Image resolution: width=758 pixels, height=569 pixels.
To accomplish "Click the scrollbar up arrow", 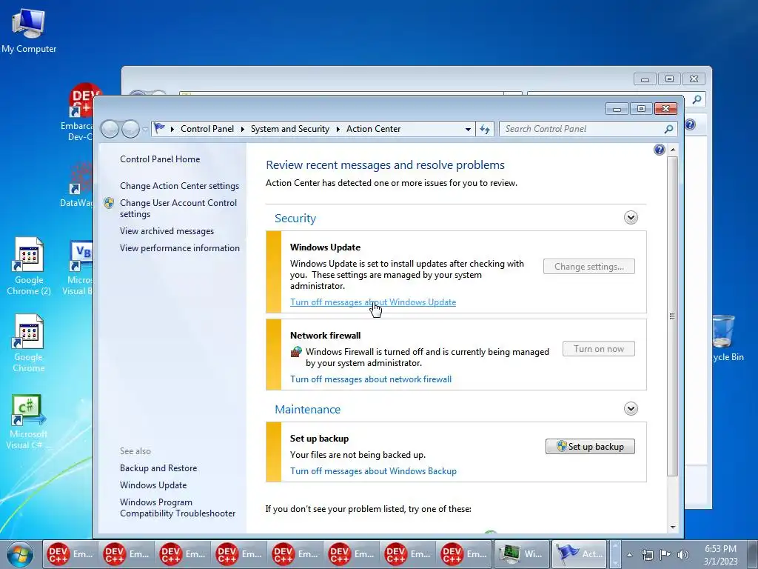I will (x=672, y=150).
